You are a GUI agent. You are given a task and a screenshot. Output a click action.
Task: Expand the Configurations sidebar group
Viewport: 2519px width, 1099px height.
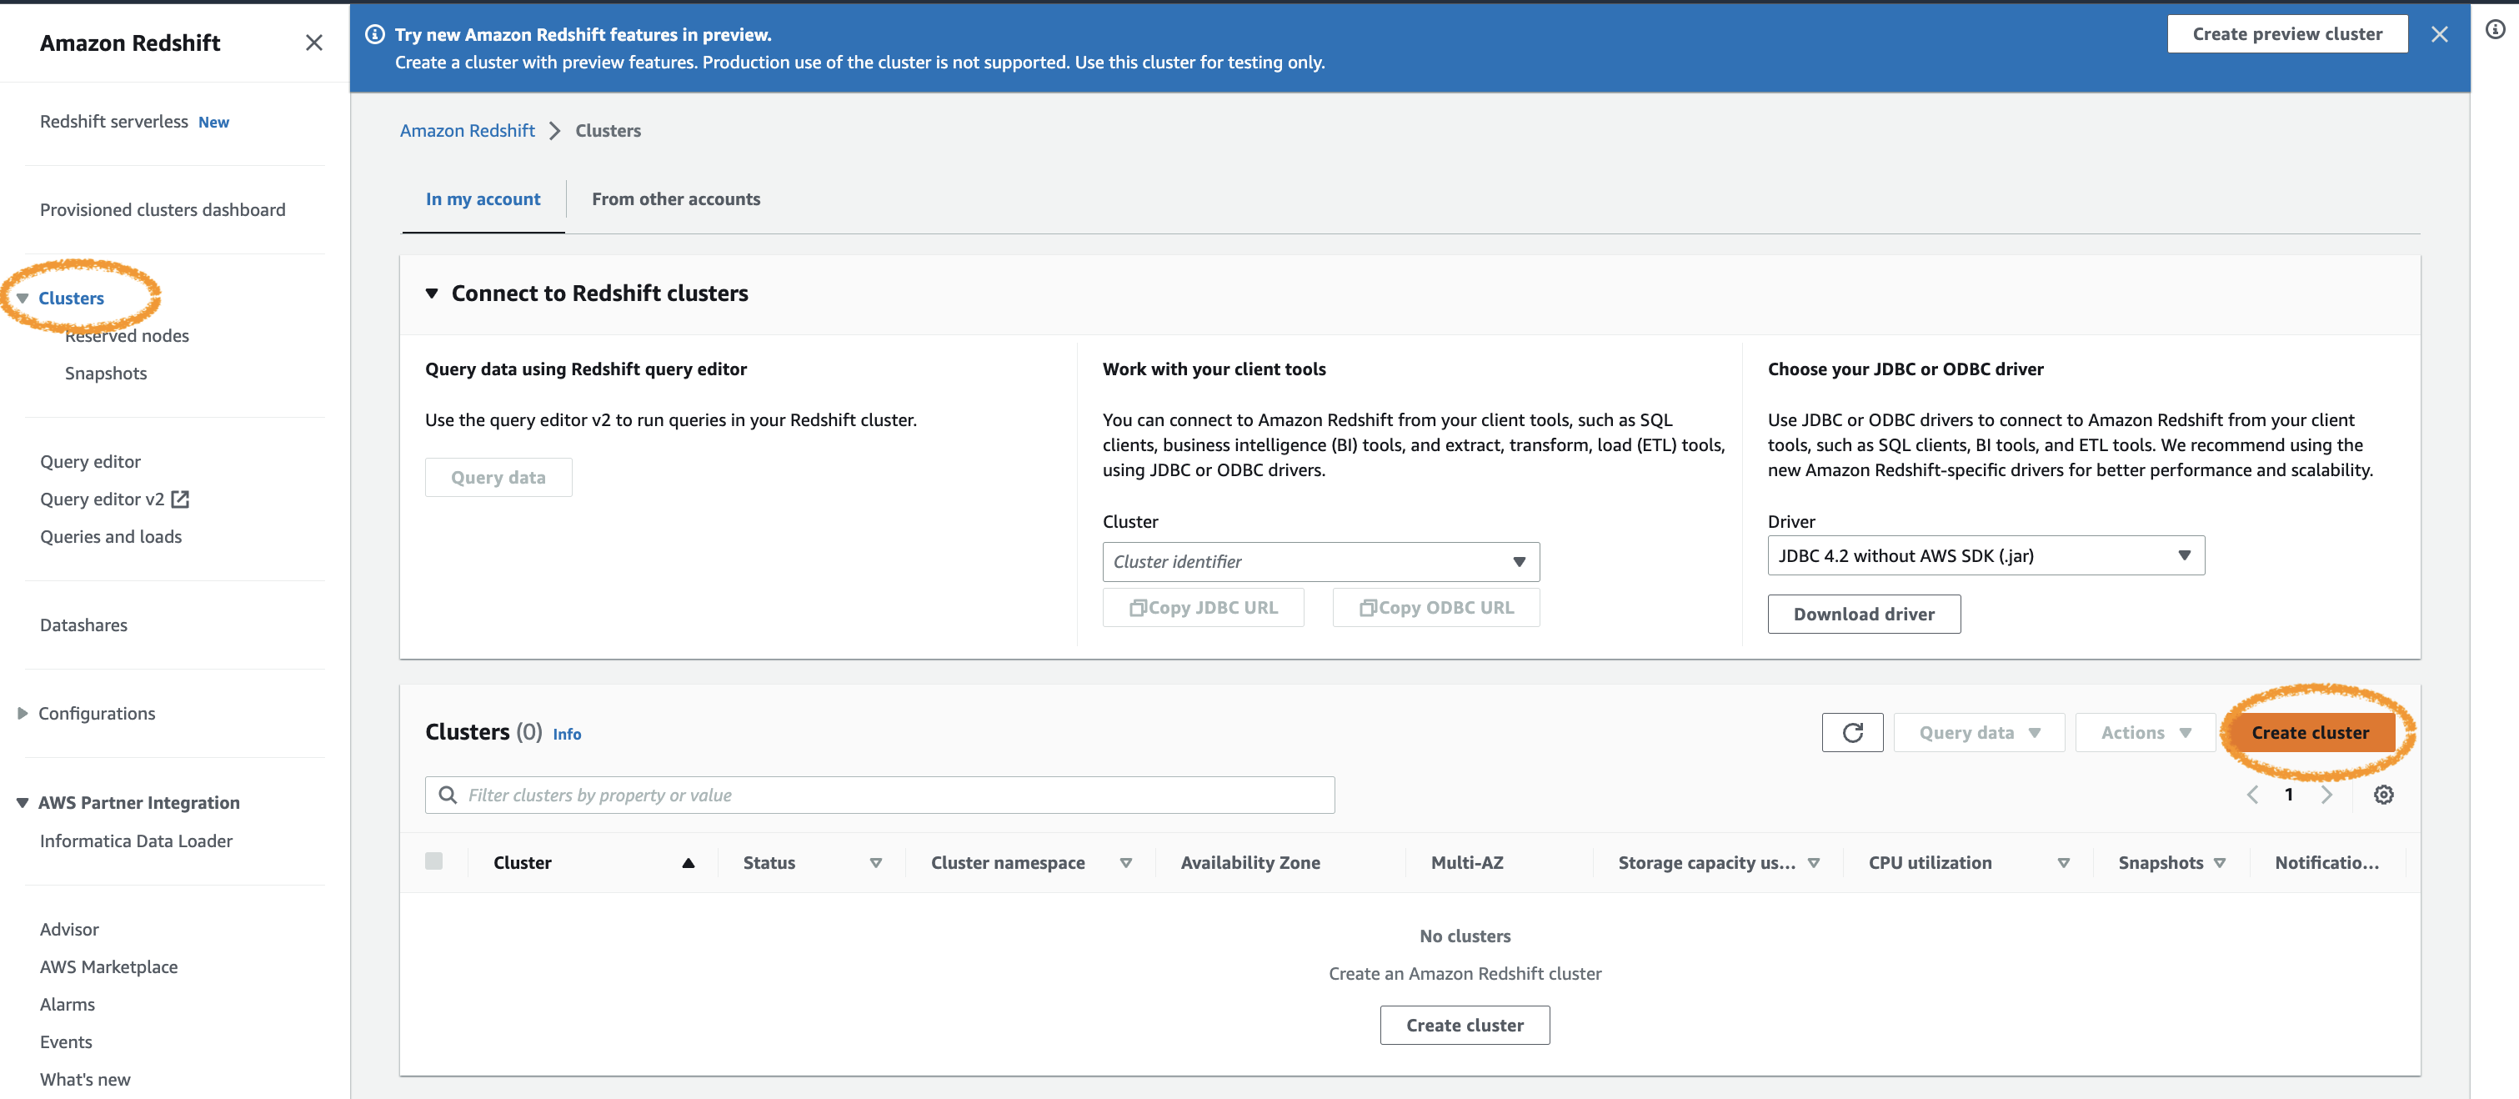tap(23, 714)
